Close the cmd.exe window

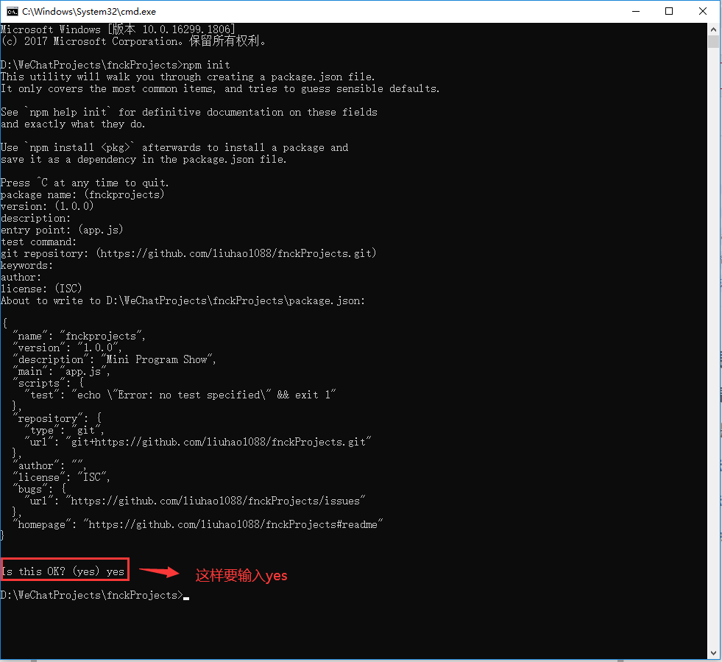tap(703, 11)
